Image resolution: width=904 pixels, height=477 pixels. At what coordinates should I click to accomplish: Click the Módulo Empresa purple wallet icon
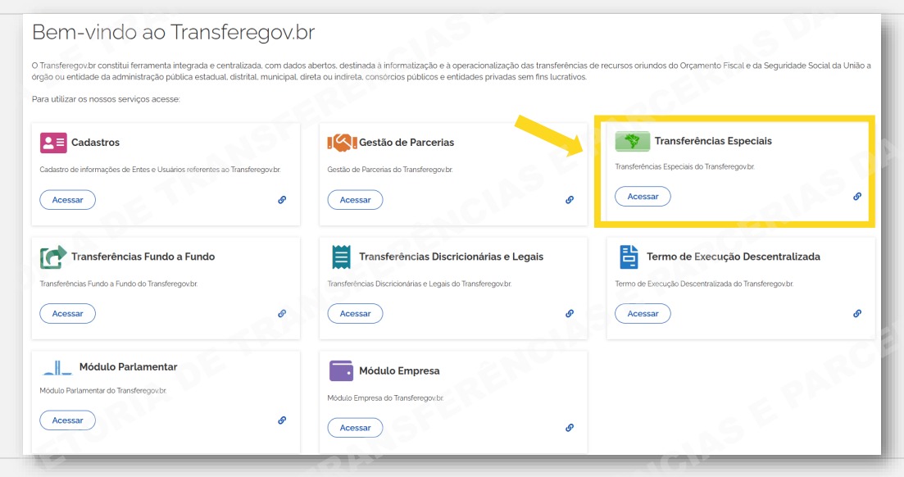point(341,371)
